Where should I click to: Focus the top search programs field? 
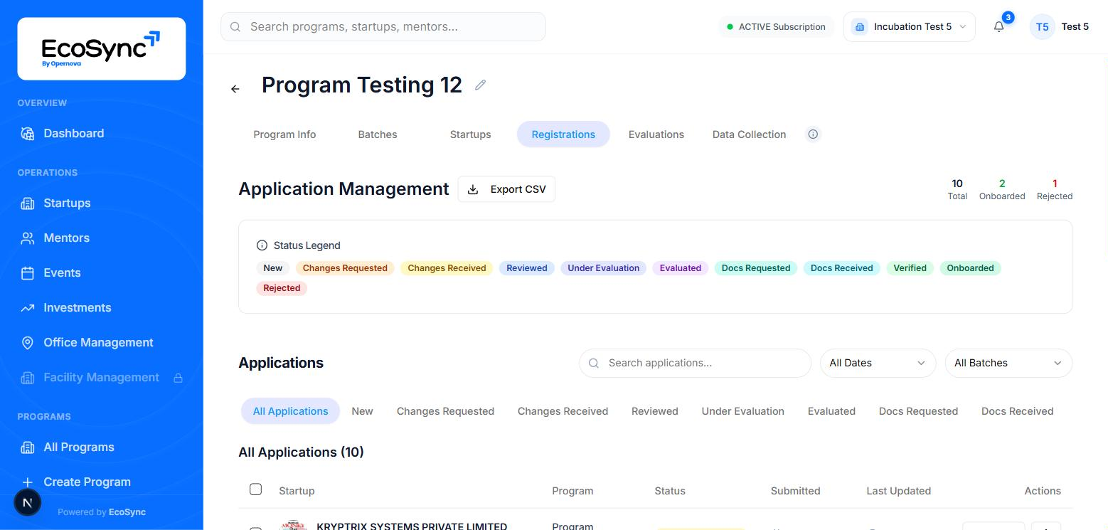(x=383, y=27)
